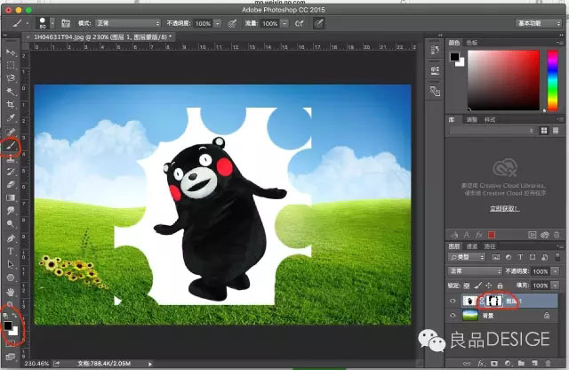Hide layer 1 using its eye icon
This screenshot has height=370, width=569.
(x=453, y=302)
